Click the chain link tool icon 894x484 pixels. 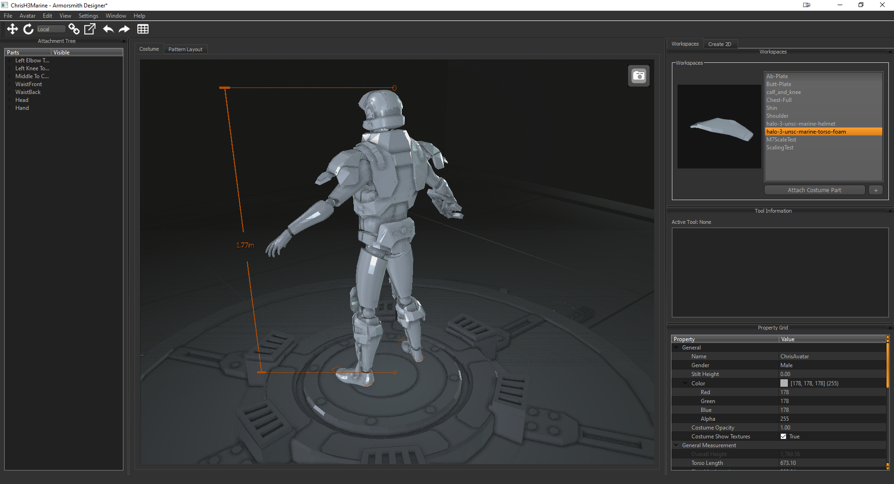[74, 29]
